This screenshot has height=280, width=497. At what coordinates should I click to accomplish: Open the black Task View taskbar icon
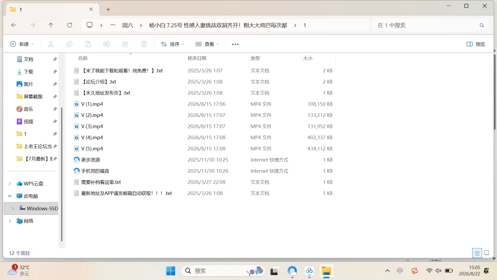pyautogui.click(x=274, y=271)
